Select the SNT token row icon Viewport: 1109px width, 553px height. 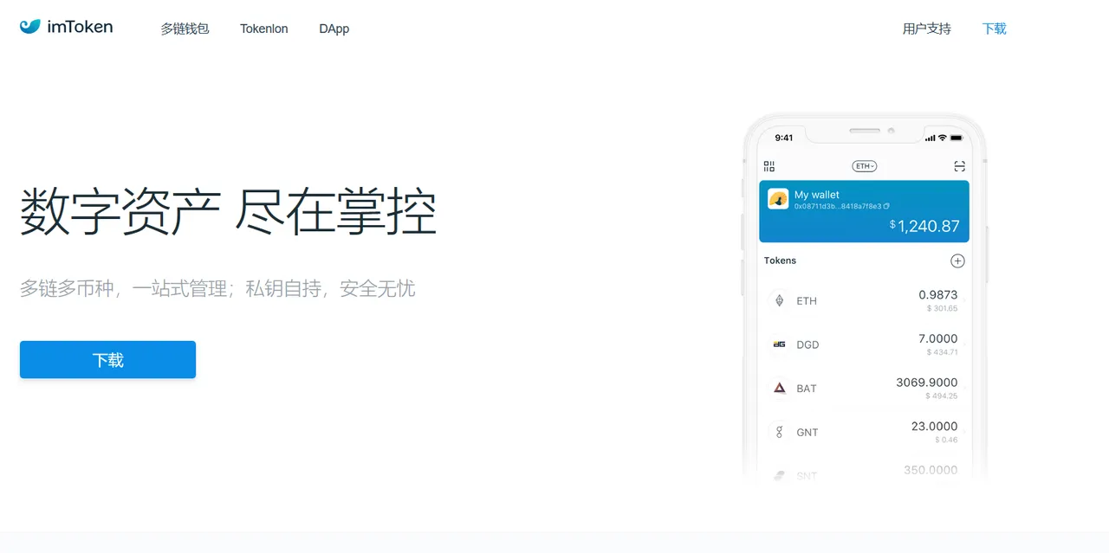click(779, 475)
